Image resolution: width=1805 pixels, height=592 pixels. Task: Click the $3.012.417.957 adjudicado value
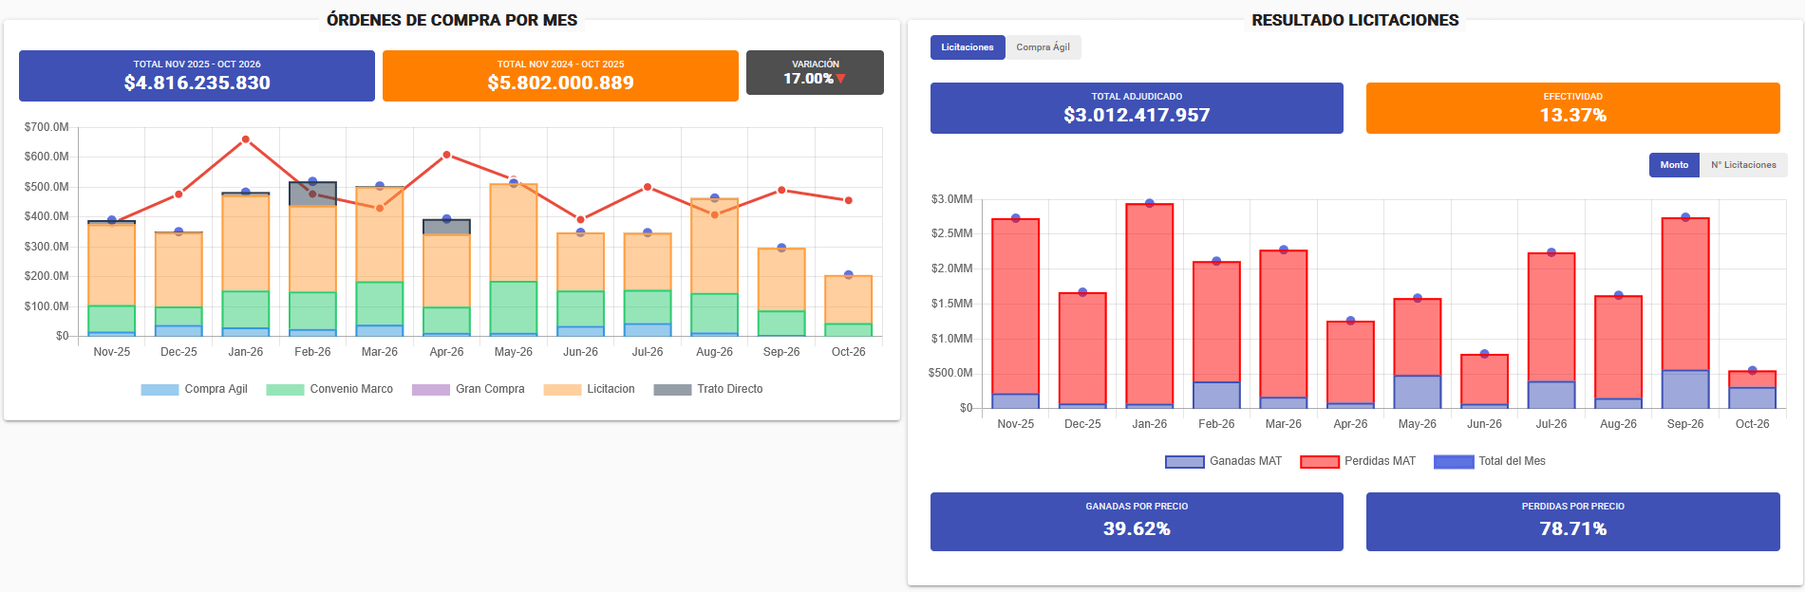1137,116
